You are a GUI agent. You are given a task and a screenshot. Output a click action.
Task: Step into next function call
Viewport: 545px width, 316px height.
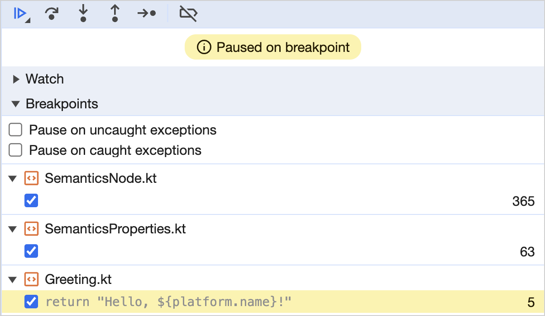click(83, 14)
